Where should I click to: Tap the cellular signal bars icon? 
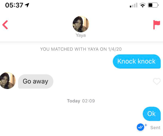(134, 5)
